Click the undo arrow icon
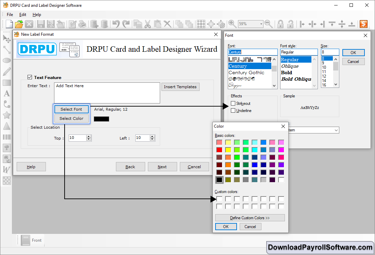Screen dimensions: 375x255 (x=116, y=24)
